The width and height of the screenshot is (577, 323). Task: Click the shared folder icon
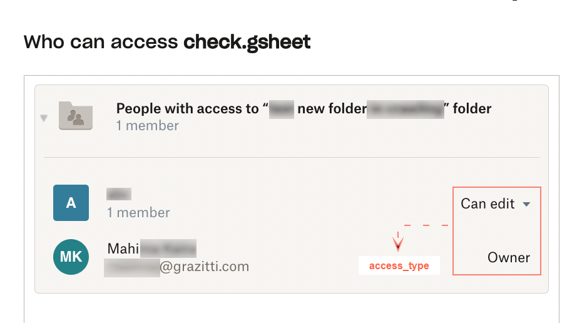pyautogui.click(x=76, y=116)
